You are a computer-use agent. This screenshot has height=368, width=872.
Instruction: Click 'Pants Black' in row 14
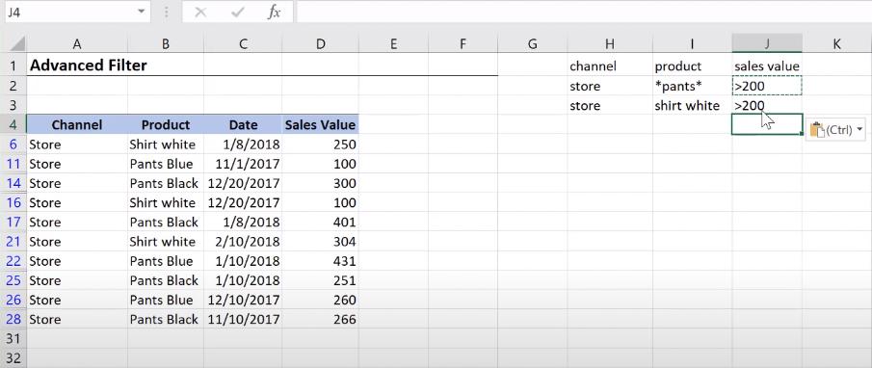click(x=166, y=183)
